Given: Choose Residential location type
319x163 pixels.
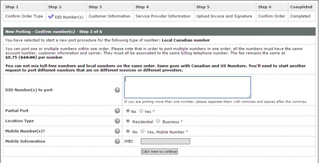Looking at the screenshot, I should (128, 121).
